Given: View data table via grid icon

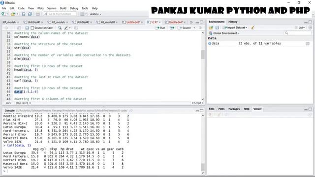Looking at the screenshot, I should (x=308, y=44).
